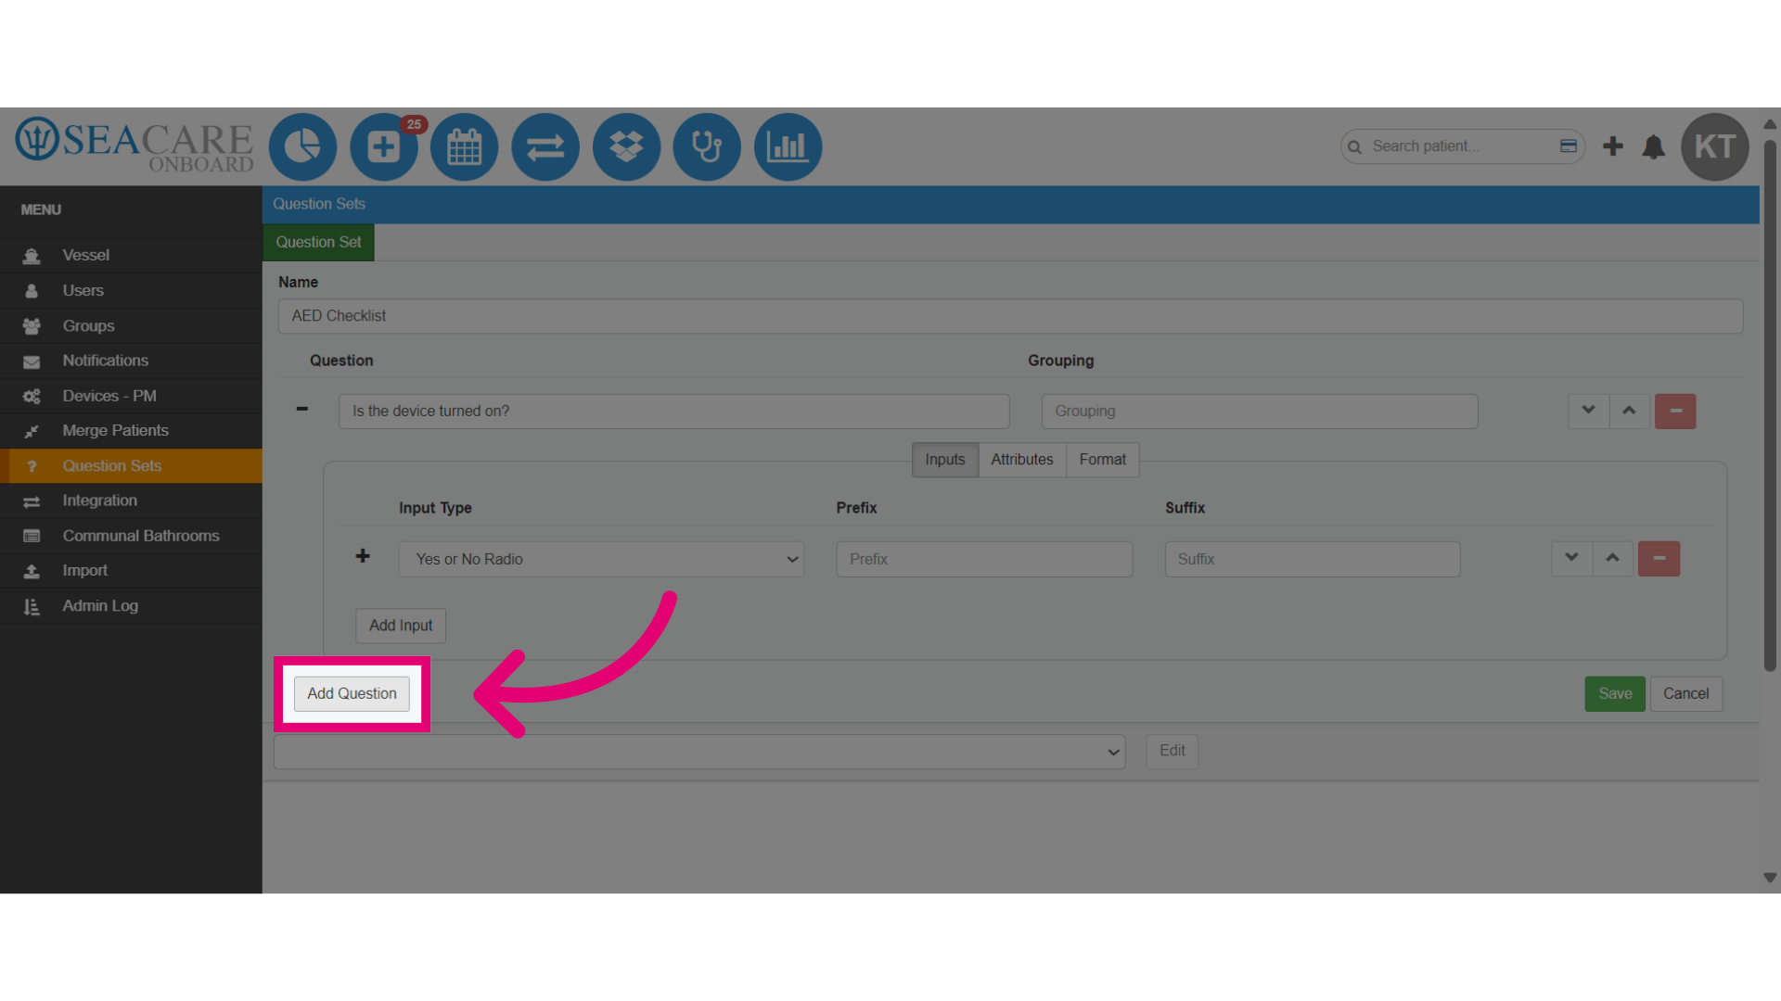Cancel editing the question set

click(1685, 693)
